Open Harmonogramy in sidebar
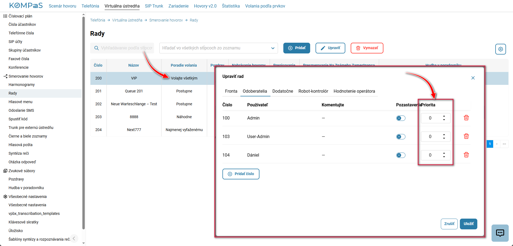 [21, 85]
